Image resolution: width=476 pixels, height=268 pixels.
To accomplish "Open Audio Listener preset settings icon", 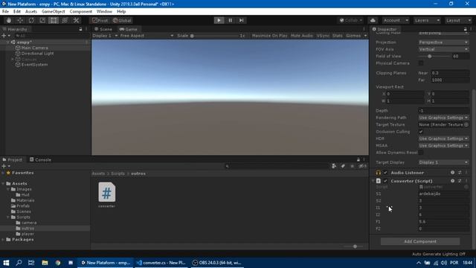I will [460, 173].
